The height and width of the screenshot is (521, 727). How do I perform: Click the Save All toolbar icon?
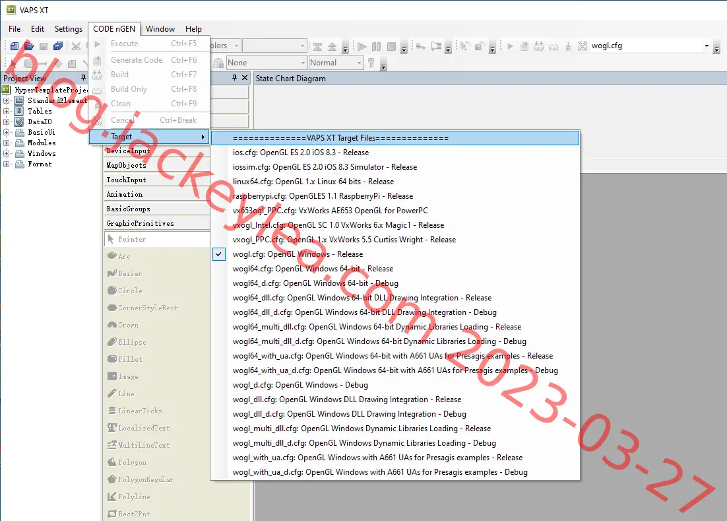58,46
